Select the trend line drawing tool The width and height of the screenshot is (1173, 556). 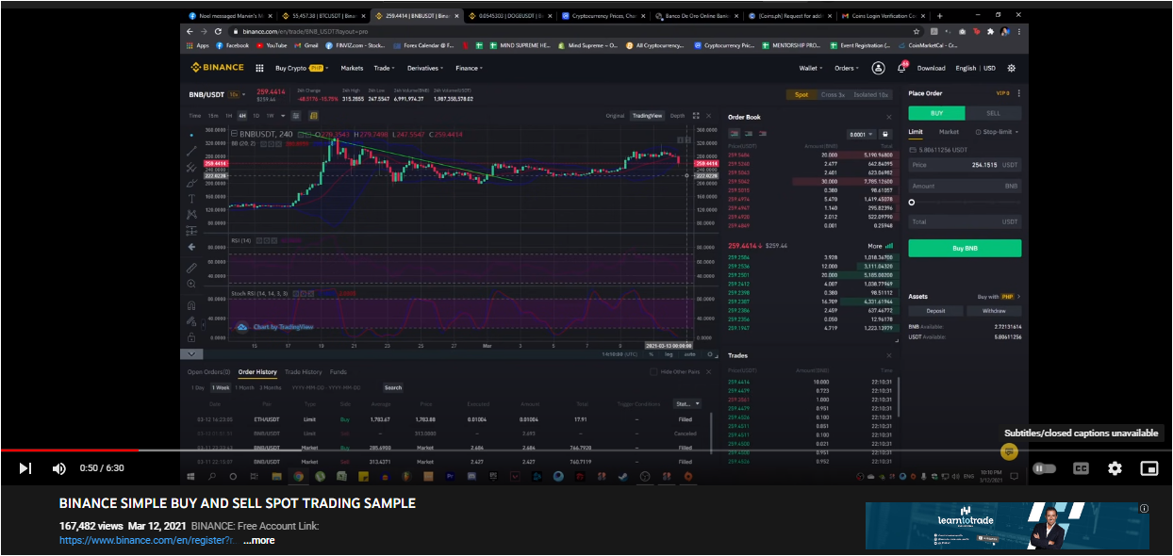[191, 151]
